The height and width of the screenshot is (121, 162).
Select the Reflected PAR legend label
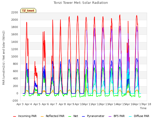pyautogui.click(x=55, y=116)
